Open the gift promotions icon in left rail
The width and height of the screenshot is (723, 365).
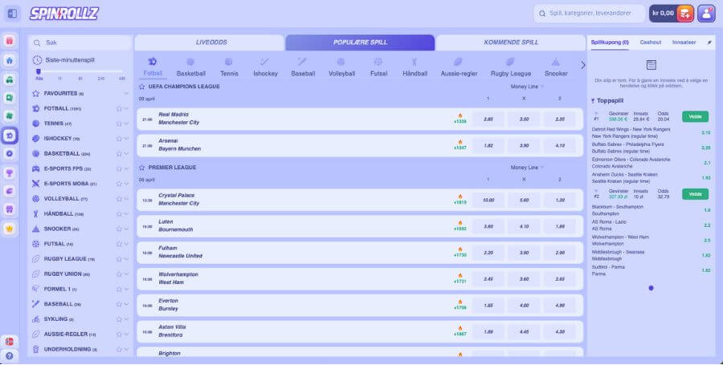(9, 41)
